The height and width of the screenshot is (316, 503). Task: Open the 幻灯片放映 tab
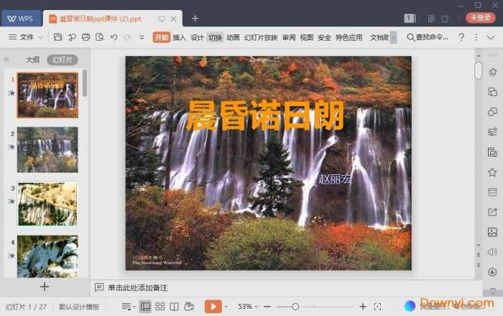tap(261, 37)
